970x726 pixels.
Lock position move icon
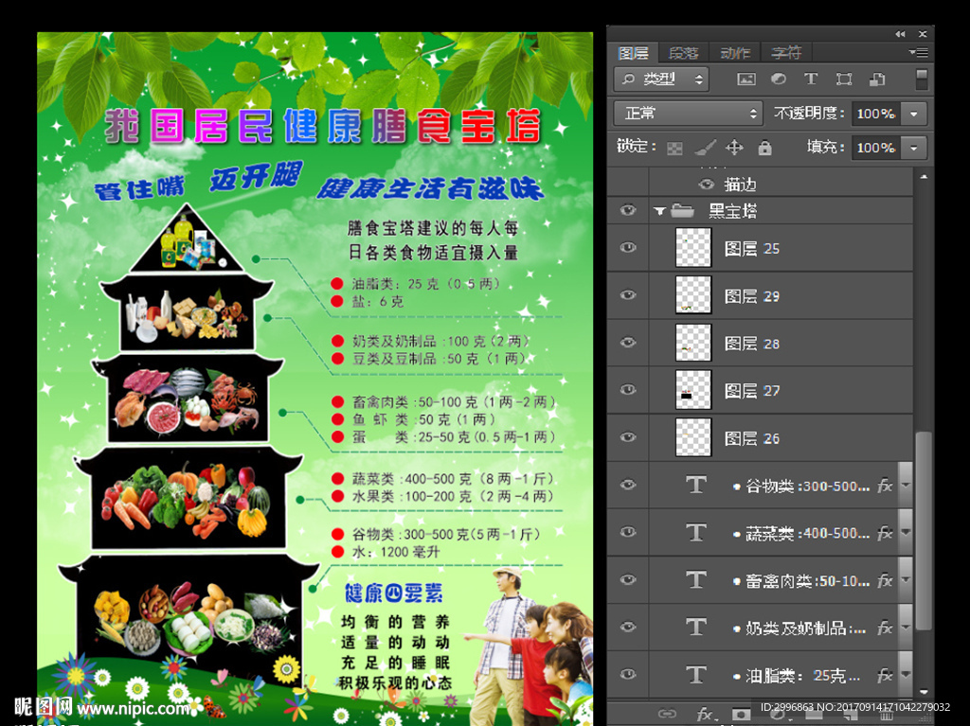734,147
